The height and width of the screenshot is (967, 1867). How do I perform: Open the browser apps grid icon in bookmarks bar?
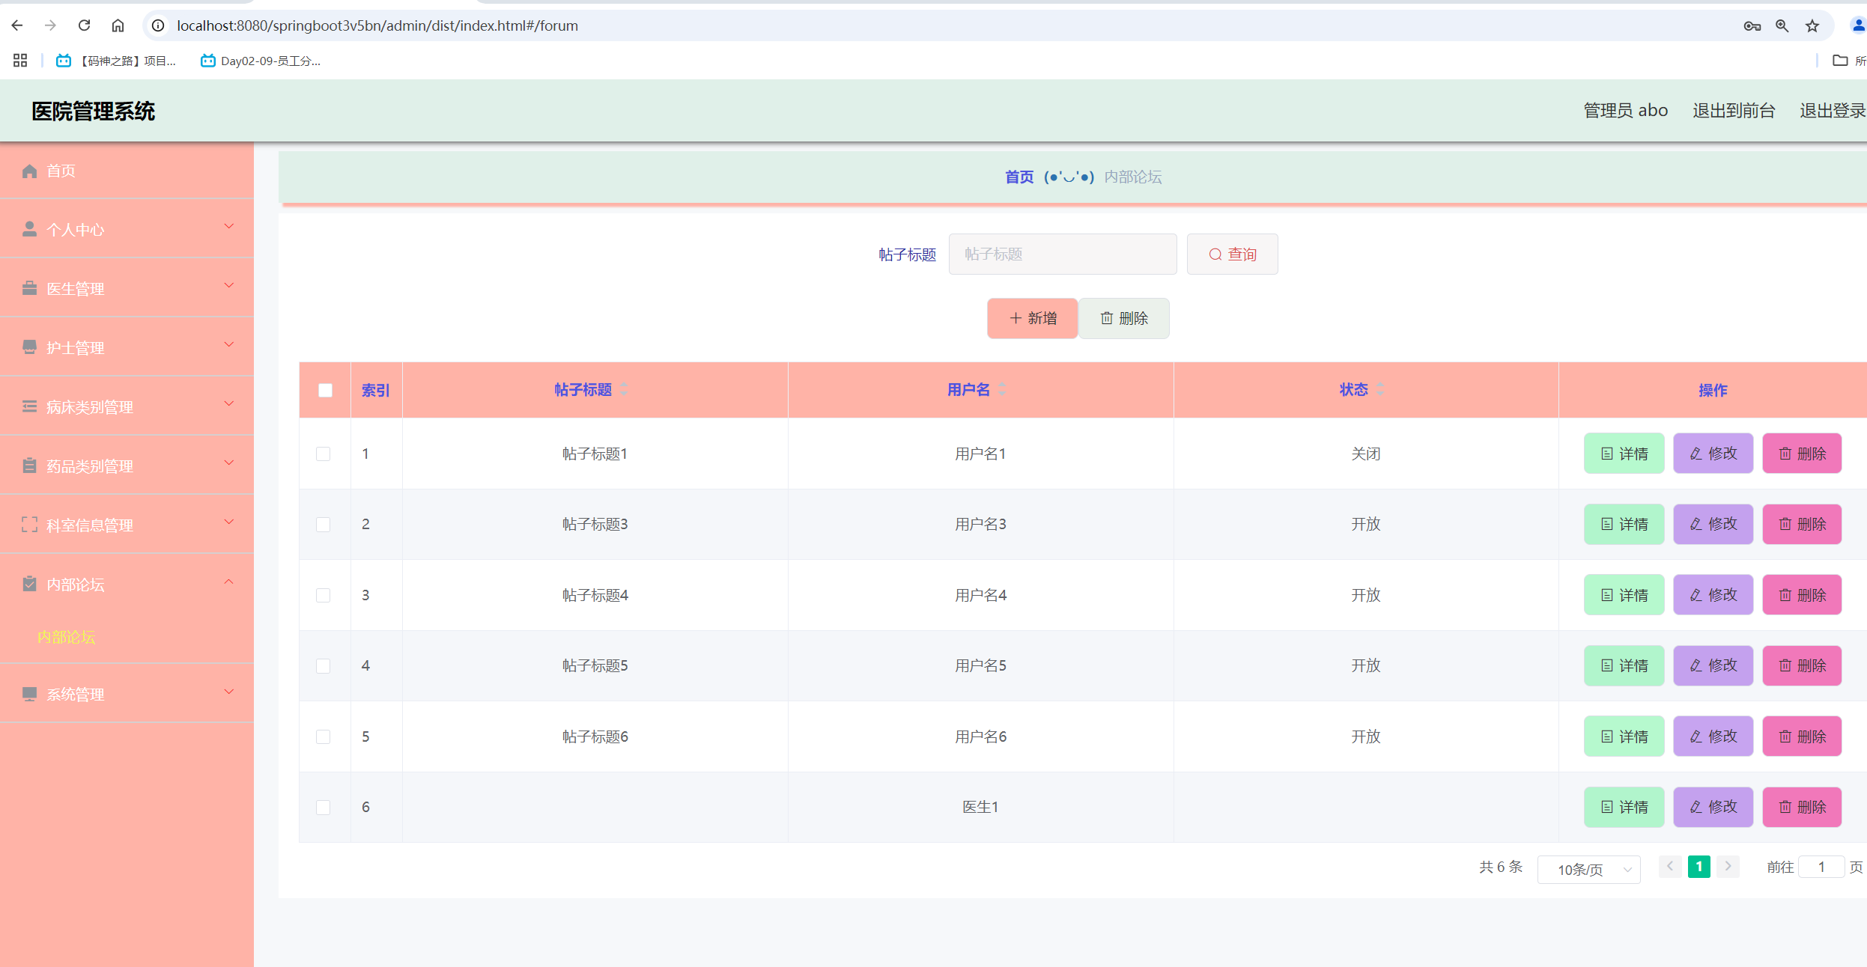(20, 61)
